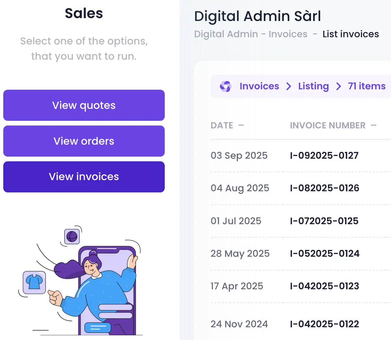Click the sort dash next to INVOICE NUMBER
Image resolution: width=391 pixels, height=340 pixels.
tap(374, 126)
